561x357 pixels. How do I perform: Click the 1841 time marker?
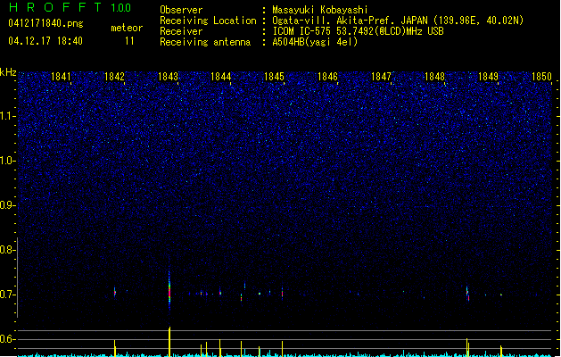coord(61,76)
